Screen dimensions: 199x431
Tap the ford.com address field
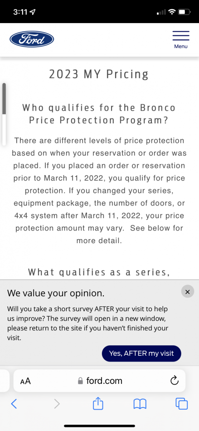pos(99,381)
